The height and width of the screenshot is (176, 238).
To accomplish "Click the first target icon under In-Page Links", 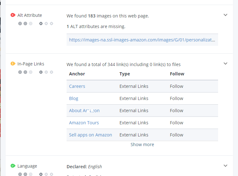I will point(20,72).
